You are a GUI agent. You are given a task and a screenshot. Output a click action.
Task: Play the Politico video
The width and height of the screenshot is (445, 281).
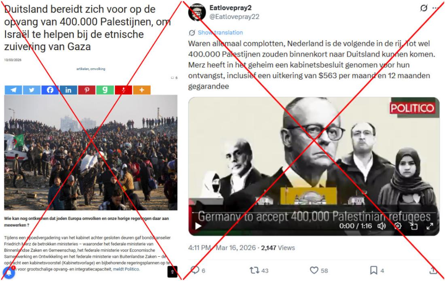pos(198,226)
